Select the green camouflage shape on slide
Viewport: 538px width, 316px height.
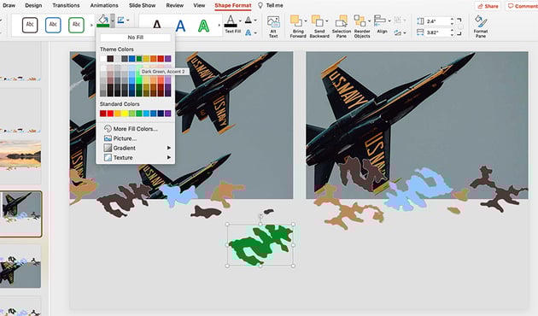260,244
